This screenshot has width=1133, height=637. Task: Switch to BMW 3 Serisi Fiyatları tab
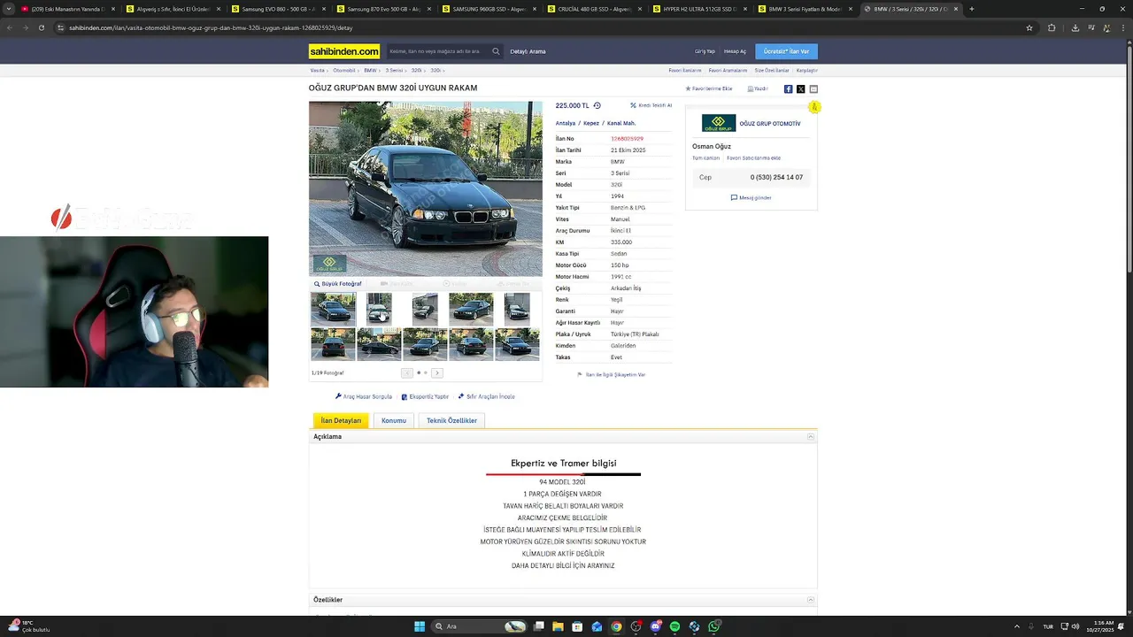pyautogui.click(x=804, y=9)
